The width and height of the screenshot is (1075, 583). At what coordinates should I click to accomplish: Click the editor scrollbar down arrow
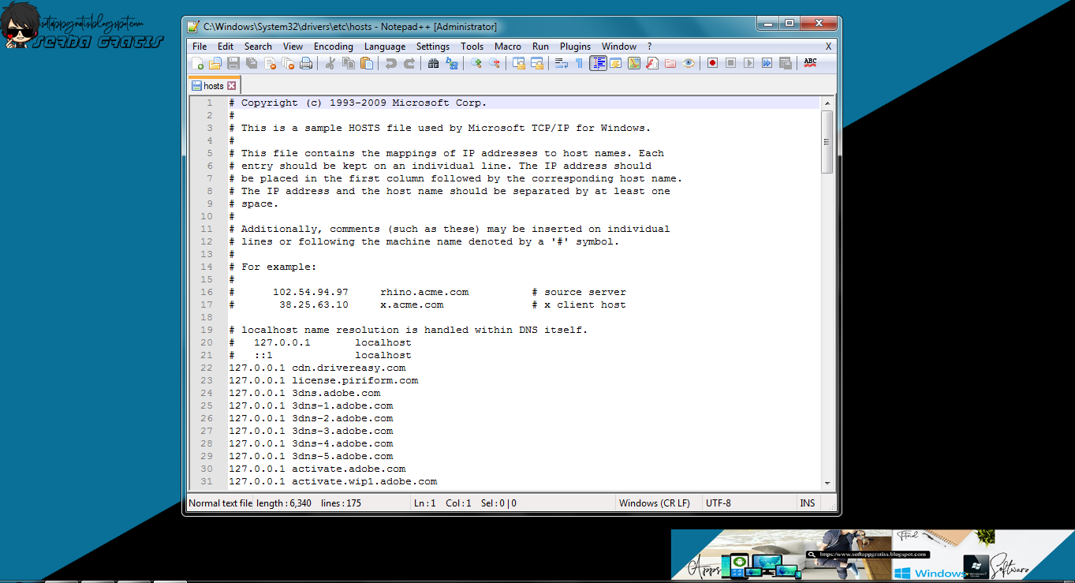click(x=827, y=483)
